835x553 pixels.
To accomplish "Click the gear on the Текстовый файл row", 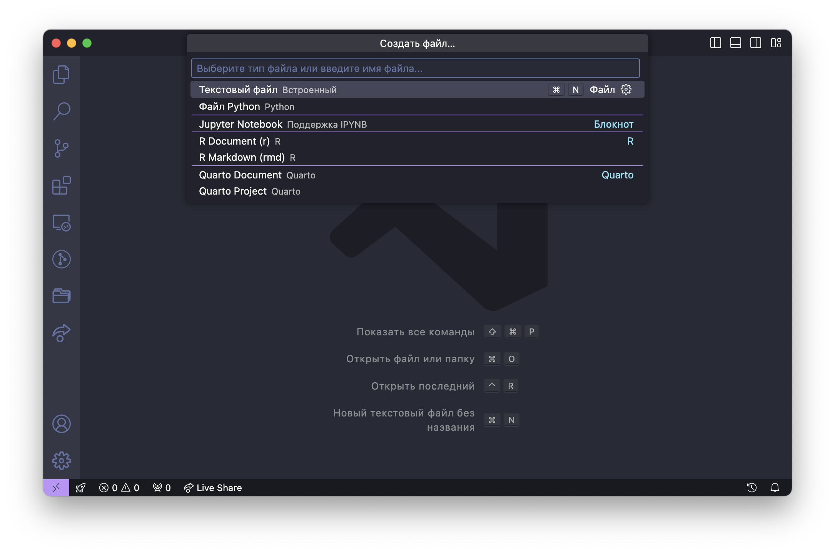I will point(626,90).
